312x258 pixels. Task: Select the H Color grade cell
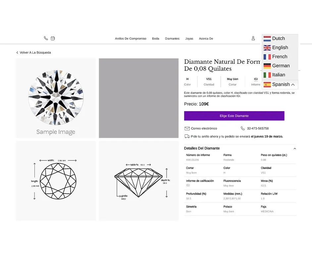pos(187,81)
